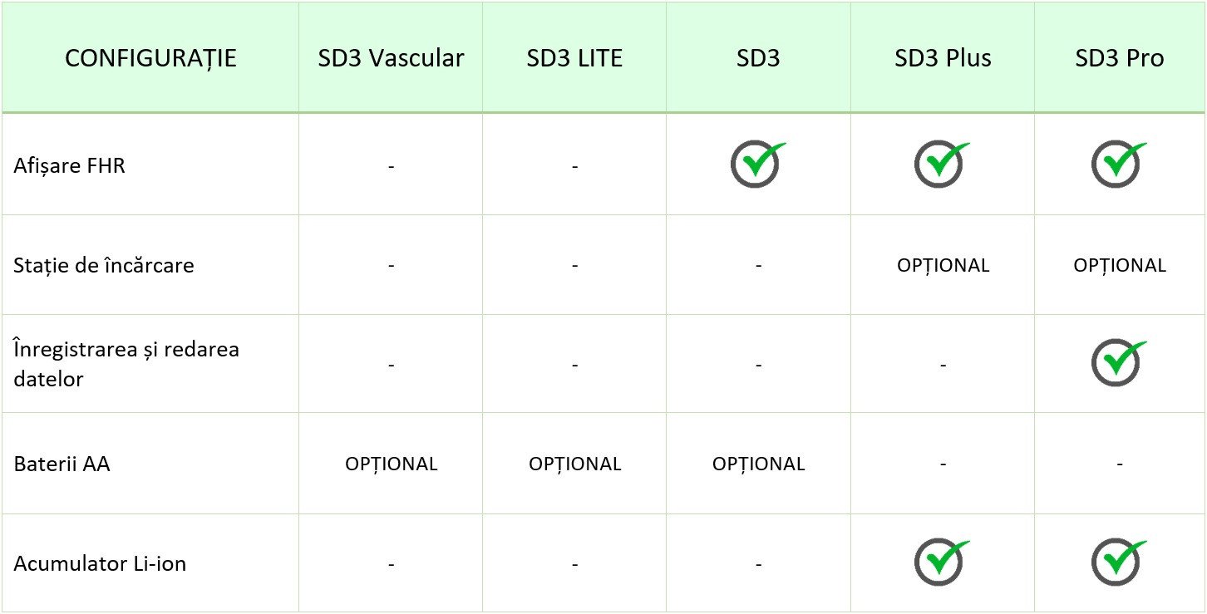1207x614 pixels.
Task: Click the Înregistrarea datelor checkmark for SD3 Pro
Action: click(1119, 363)
